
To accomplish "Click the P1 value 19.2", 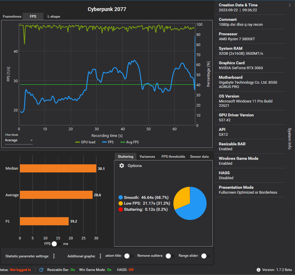I will point(74,221).
